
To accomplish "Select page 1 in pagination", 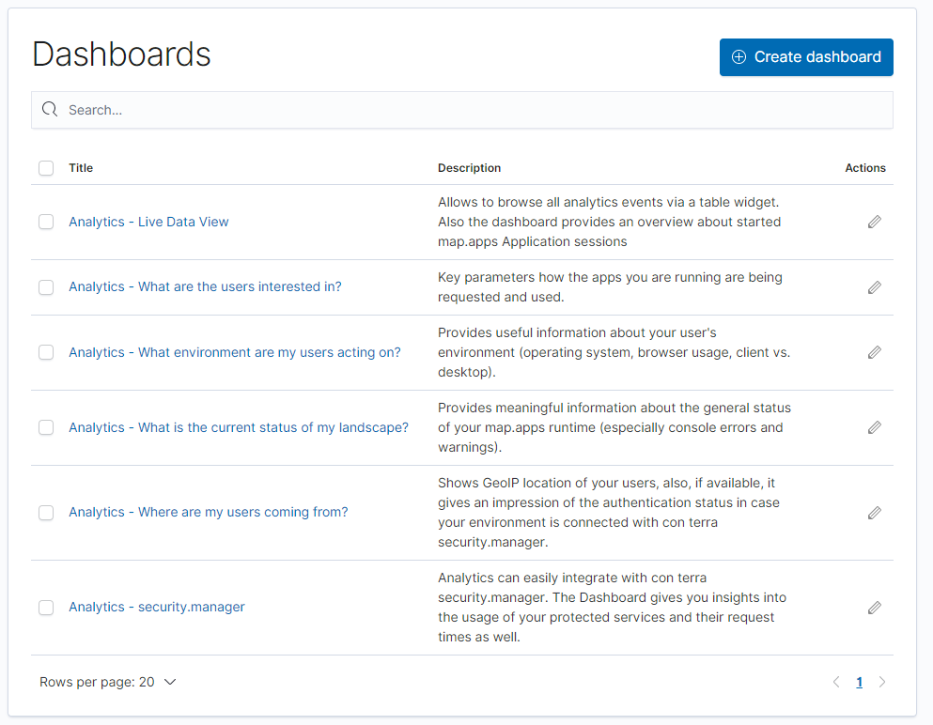I will pos(859,682).
